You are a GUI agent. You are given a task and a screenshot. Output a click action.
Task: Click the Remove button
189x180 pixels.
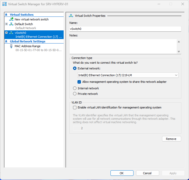pyautogui.click(x=171, y=139)
